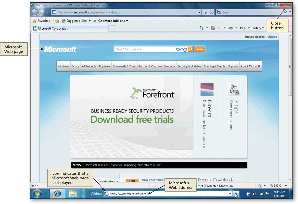Click the orange bing search icon

pyautogui.click(x=190, y=49)
